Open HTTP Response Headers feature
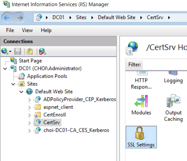187x161 pixels. (141, 80)
